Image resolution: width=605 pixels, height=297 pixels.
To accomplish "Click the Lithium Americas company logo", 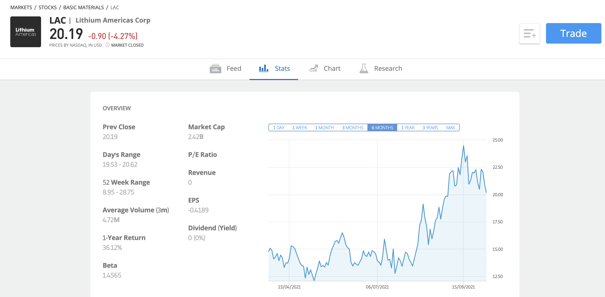I will tap(26, 32).
